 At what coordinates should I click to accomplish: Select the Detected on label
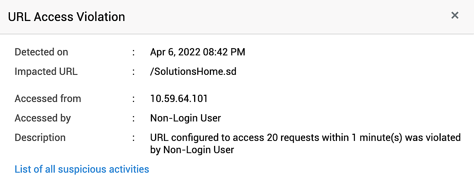(41, 52)
